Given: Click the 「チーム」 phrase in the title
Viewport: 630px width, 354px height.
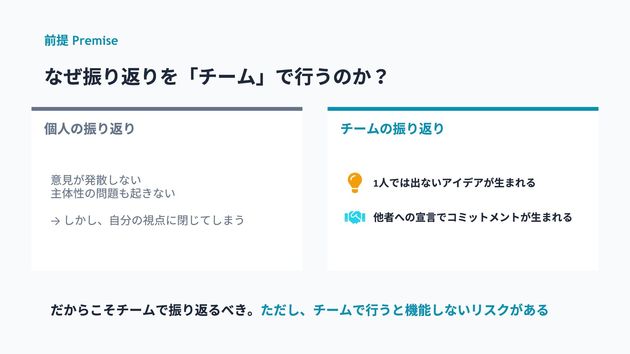Looking at the screenshot, I should [226, 77].
